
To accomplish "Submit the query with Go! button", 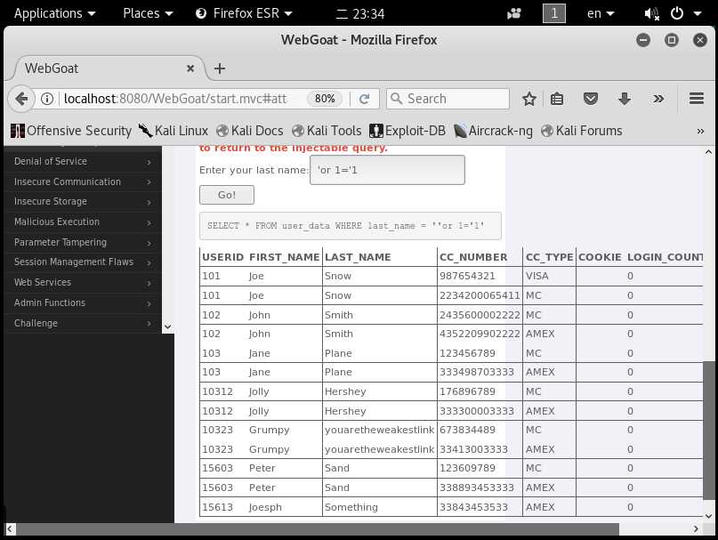I will [x=227, y=195].
